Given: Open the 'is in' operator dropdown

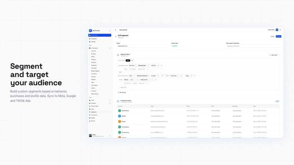Looking at the screenshot, I should tap(134, 80).
